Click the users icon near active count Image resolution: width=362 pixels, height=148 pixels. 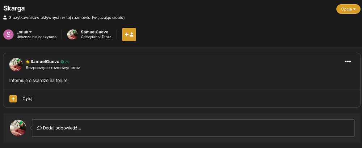(5, 18)
